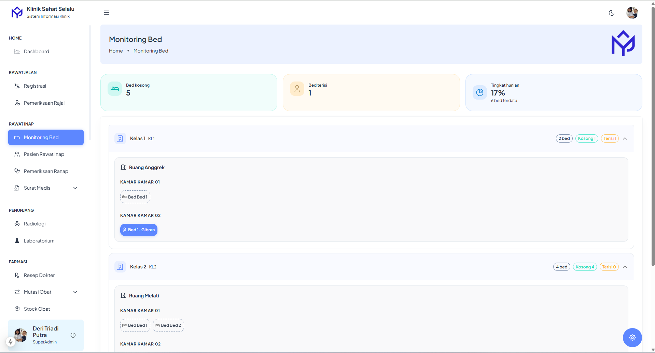Image resolution: width=655 pixels, height=353 pixels.
Task: Click the Kelas 2 'Terisi 0' badge
Action: click(609, 267)
